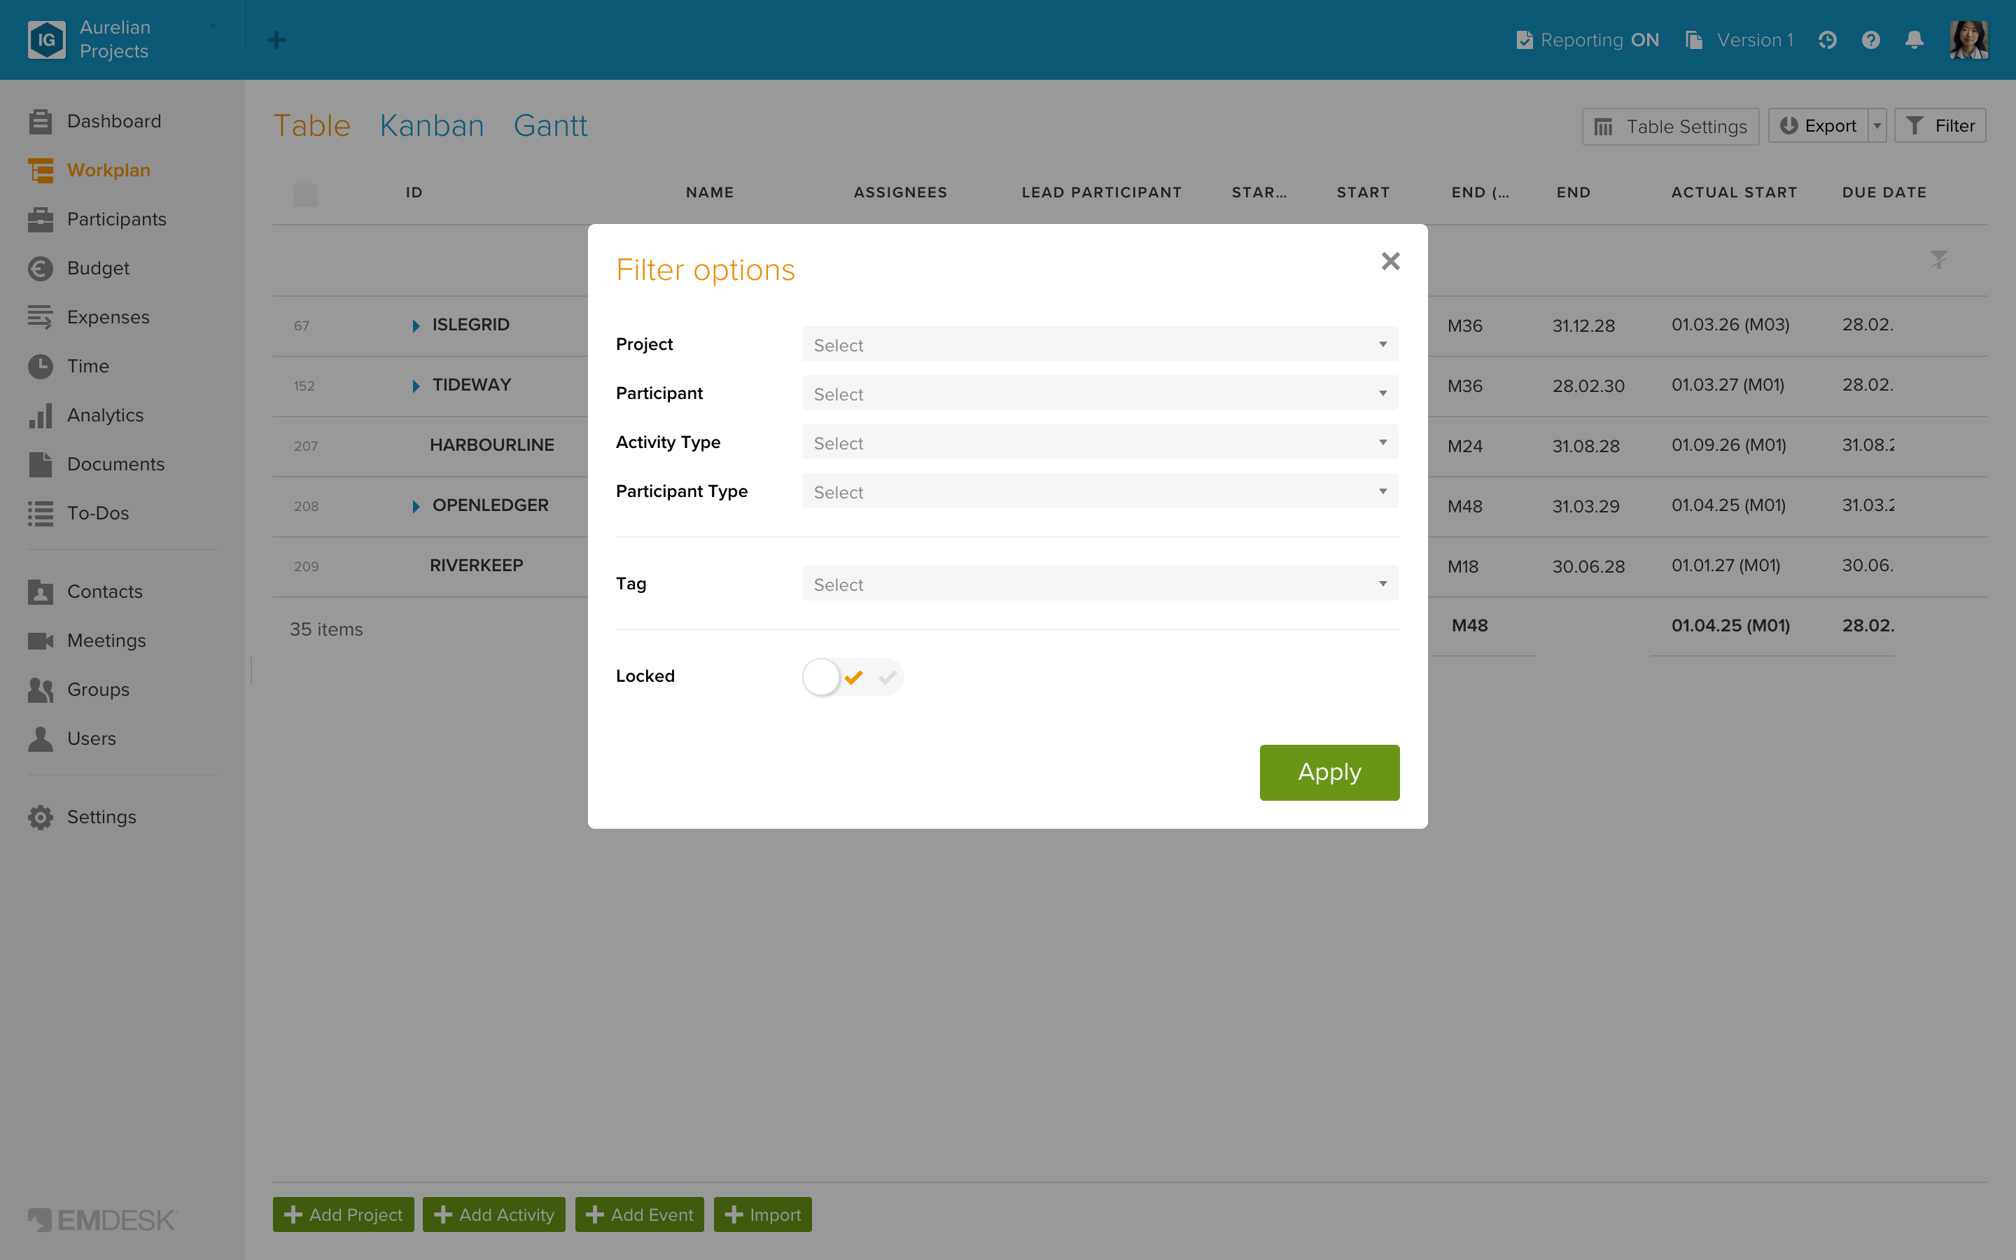This screenshot has width=2016, height=1260.
Task: Expand the TIDEWAY project row
Action: coord(416,386)
